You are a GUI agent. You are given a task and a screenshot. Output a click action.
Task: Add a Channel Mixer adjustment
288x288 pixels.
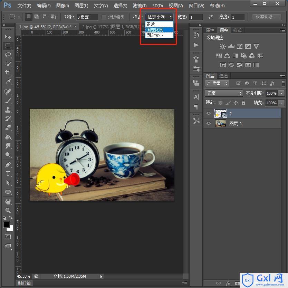[252, 56]
